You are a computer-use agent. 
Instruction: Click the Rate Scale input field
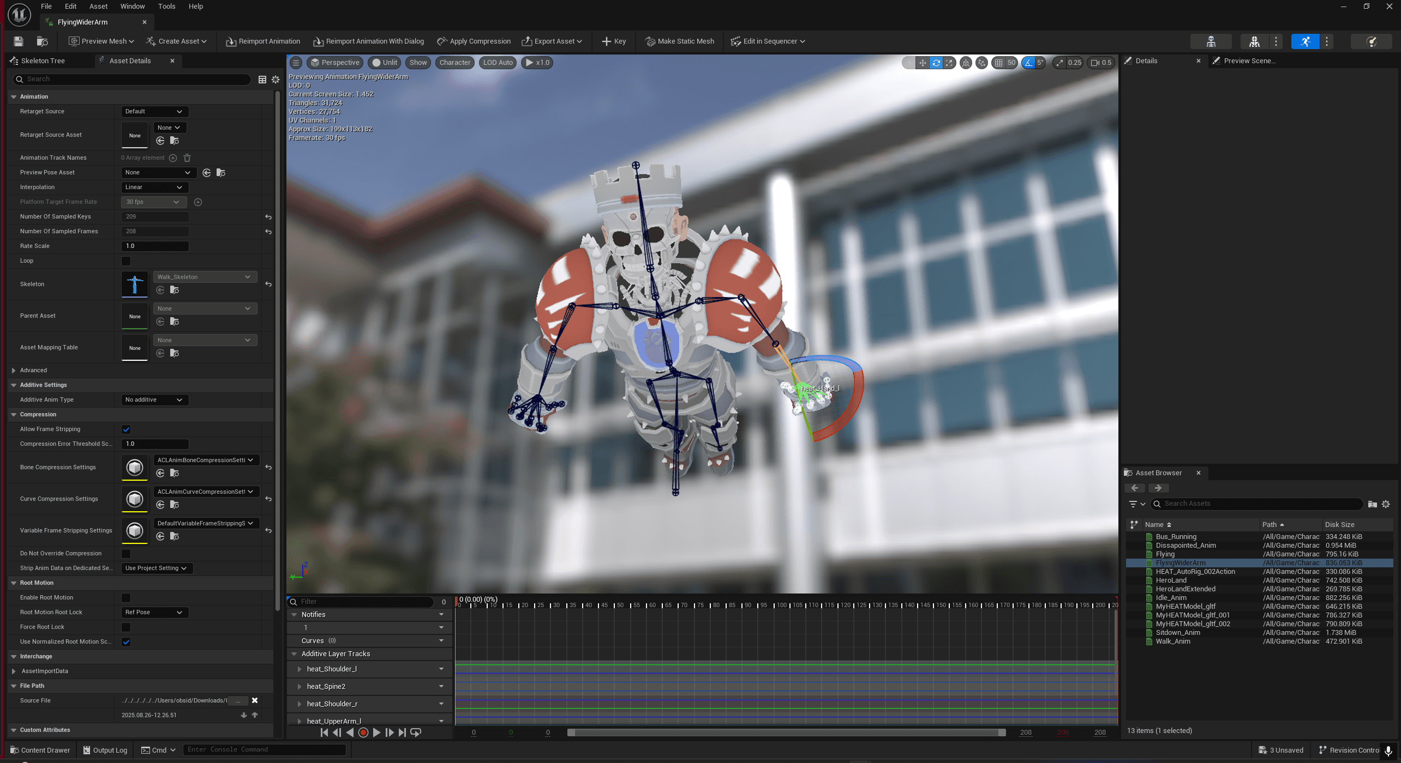click(x=154, y=246)
